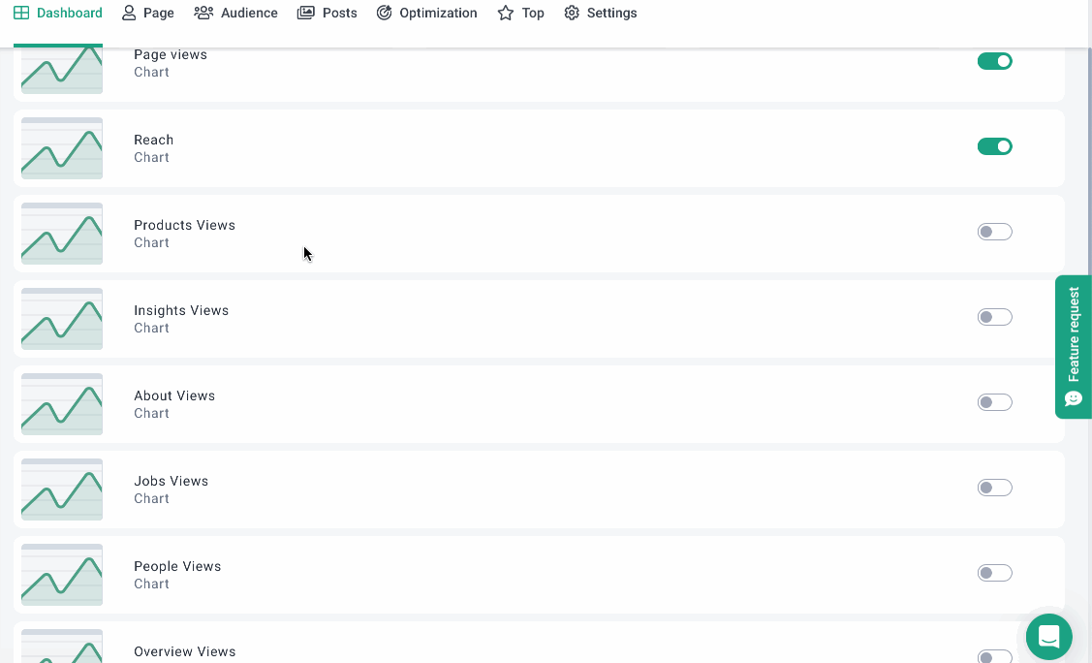
Task: Click the Optimization target icon
Action: click(x=385, y=14)
